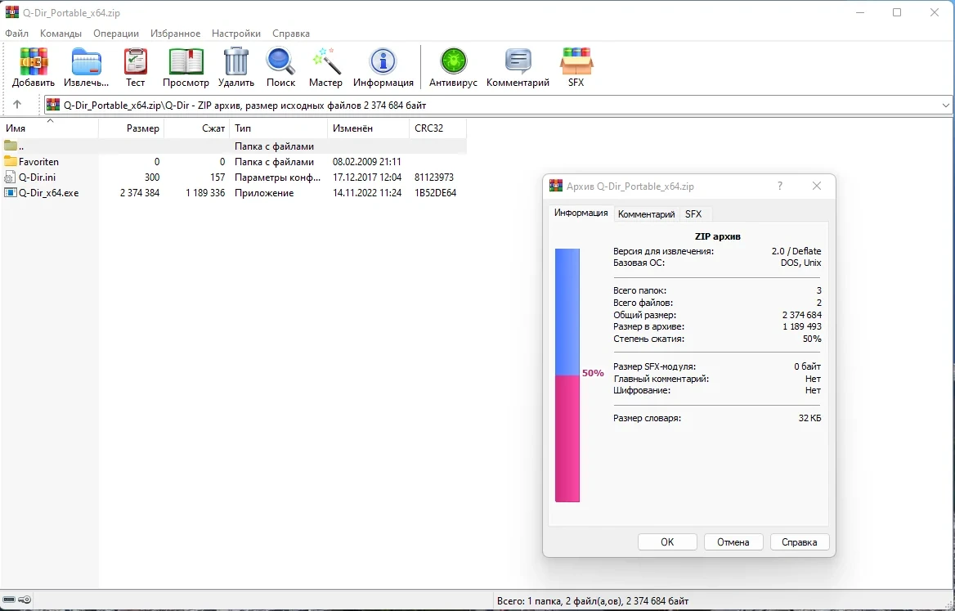Go up one folder level arrow

(17, 105)
